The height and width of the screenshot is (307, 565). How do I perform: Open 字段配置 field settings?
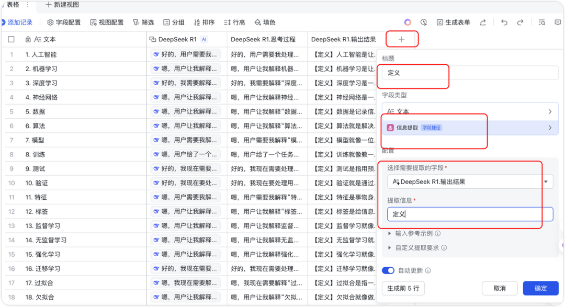[x=64, y=22]
